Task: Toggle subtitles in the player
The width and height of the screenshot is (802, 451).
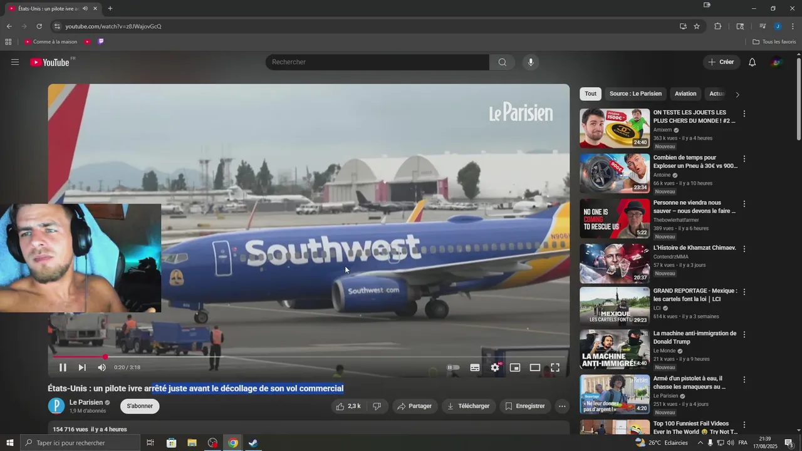Action: 475,368
